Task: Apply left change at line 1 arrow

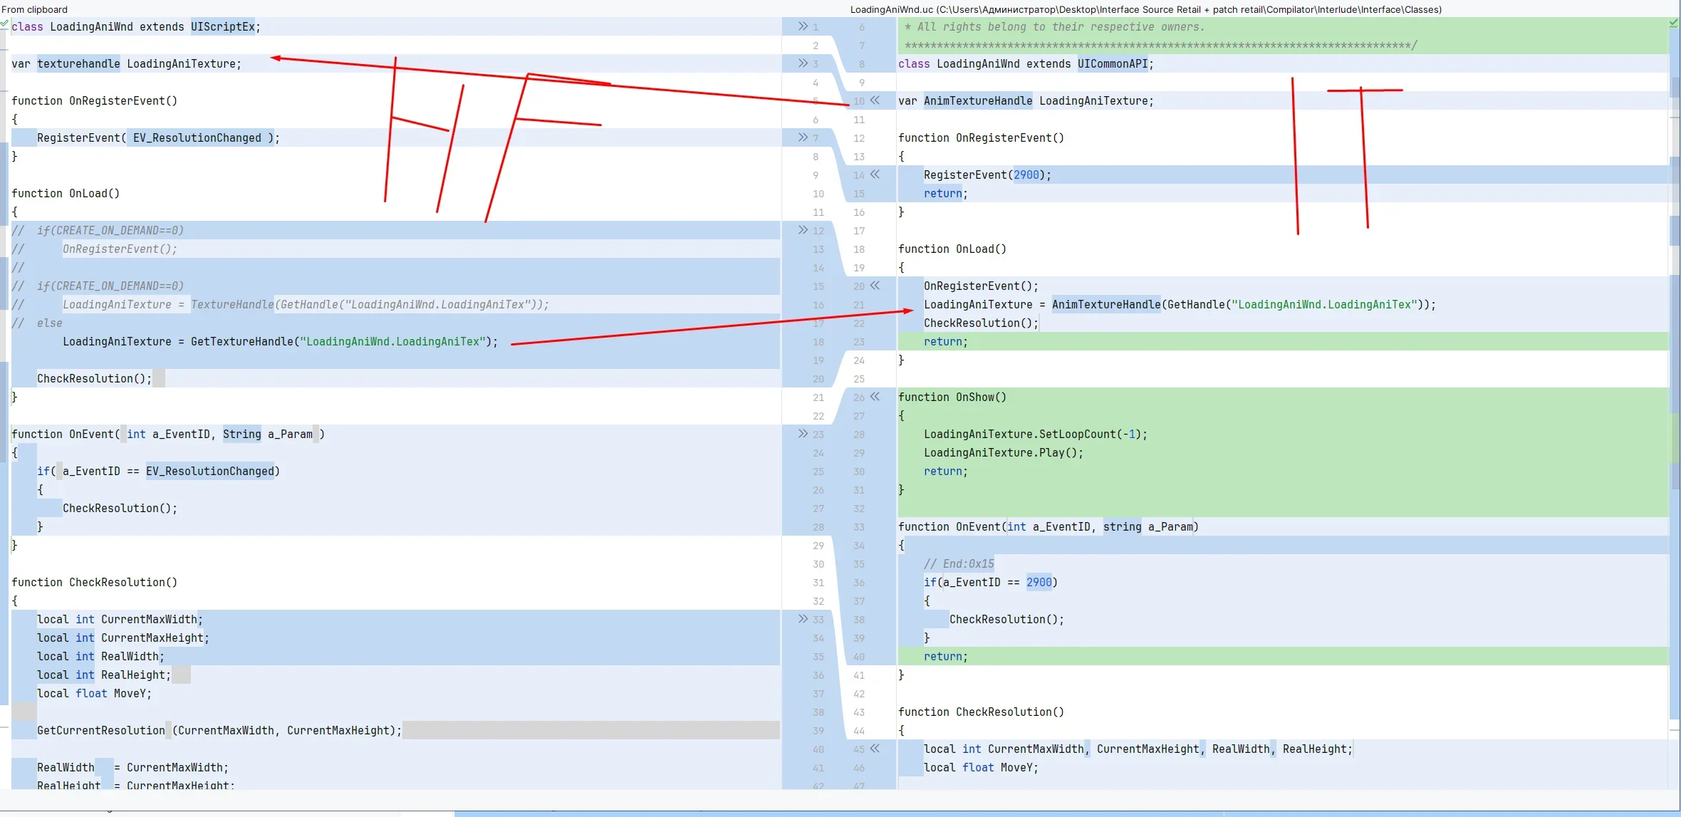Action: (x=803, y=26)
